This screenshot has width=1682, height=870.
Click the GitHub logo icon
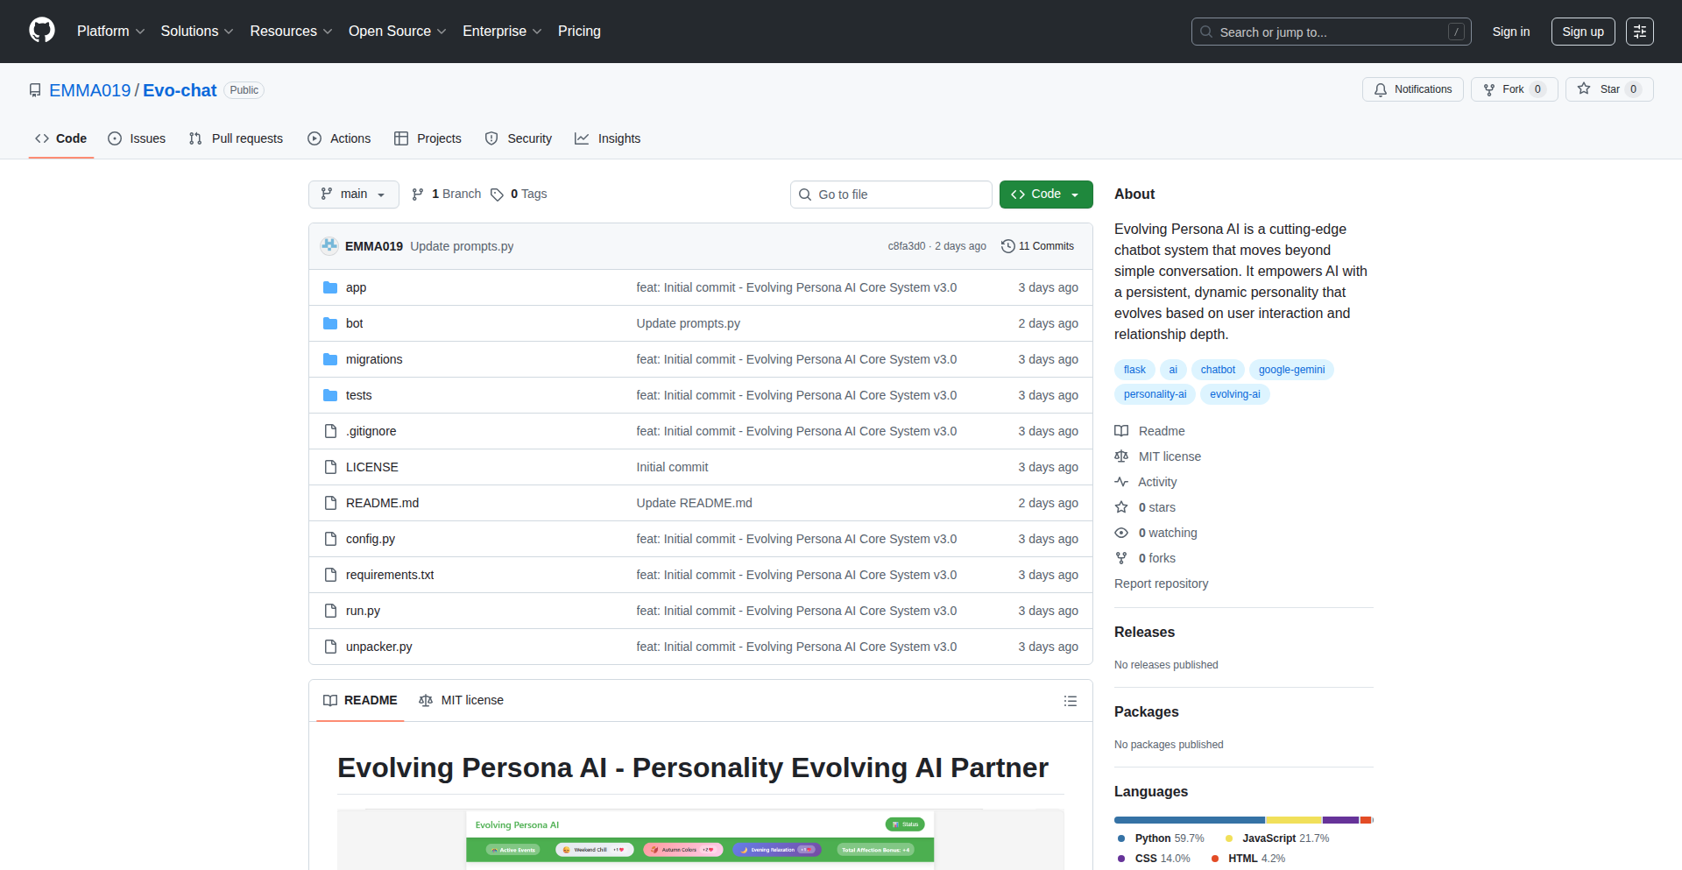coord(40,31)
